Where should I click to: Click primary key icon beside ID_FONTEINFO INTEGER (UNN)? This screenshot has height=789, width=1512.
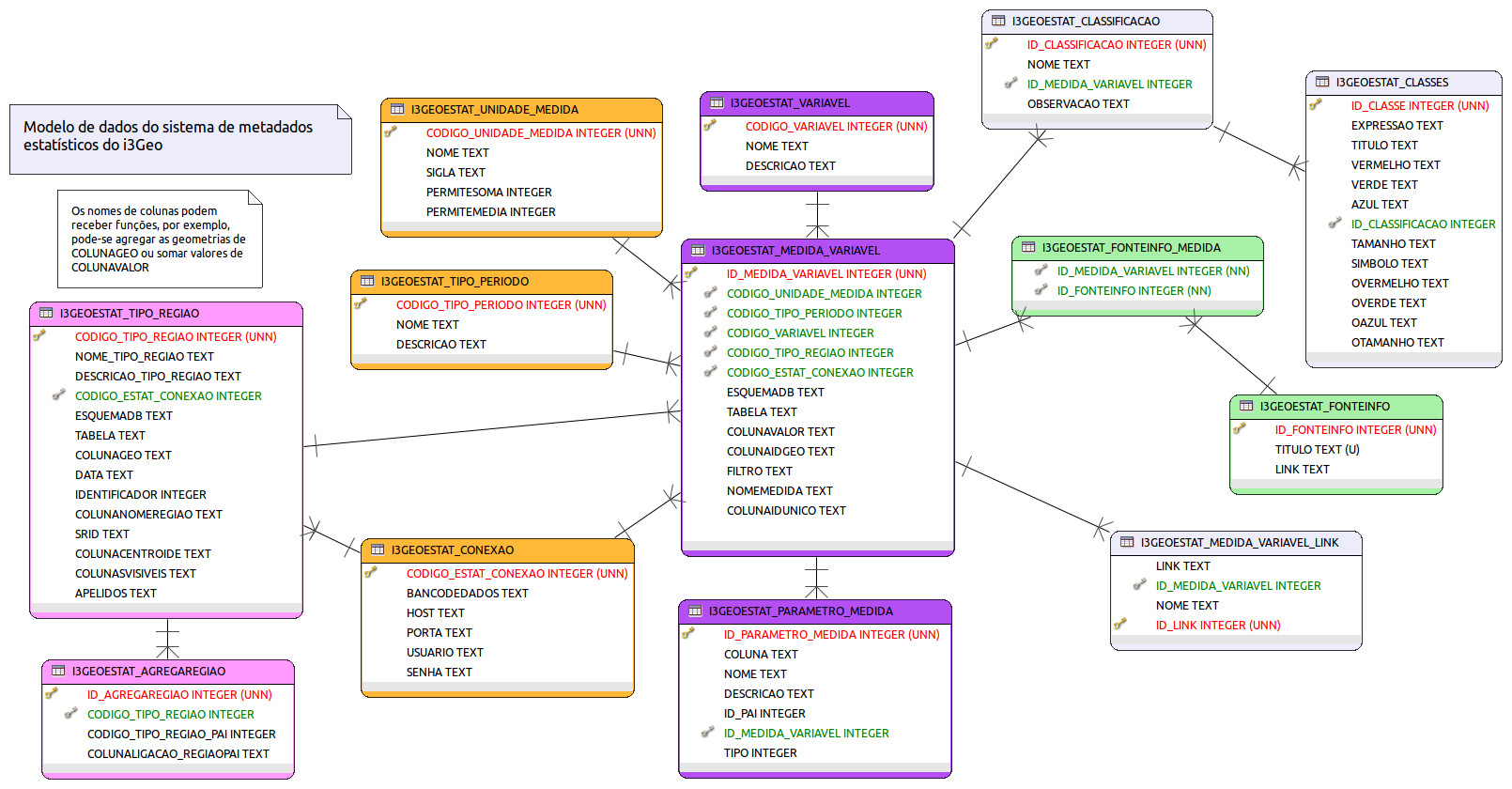pyautogui.click(x=1239, y=428)
